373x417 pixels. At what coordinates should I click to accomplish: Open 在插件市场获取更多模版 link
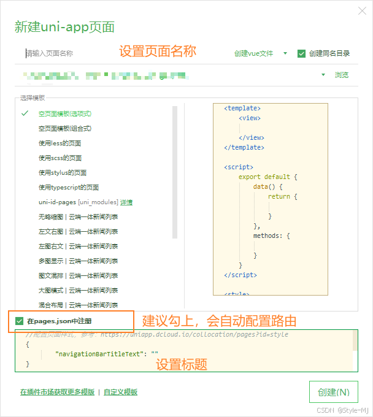(x=57, y=392)
